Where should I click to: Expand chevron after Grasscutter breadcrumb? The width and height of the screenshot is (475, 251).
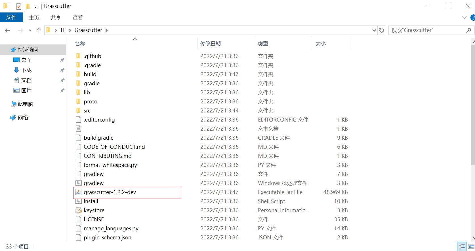click(x=107, y=30)
